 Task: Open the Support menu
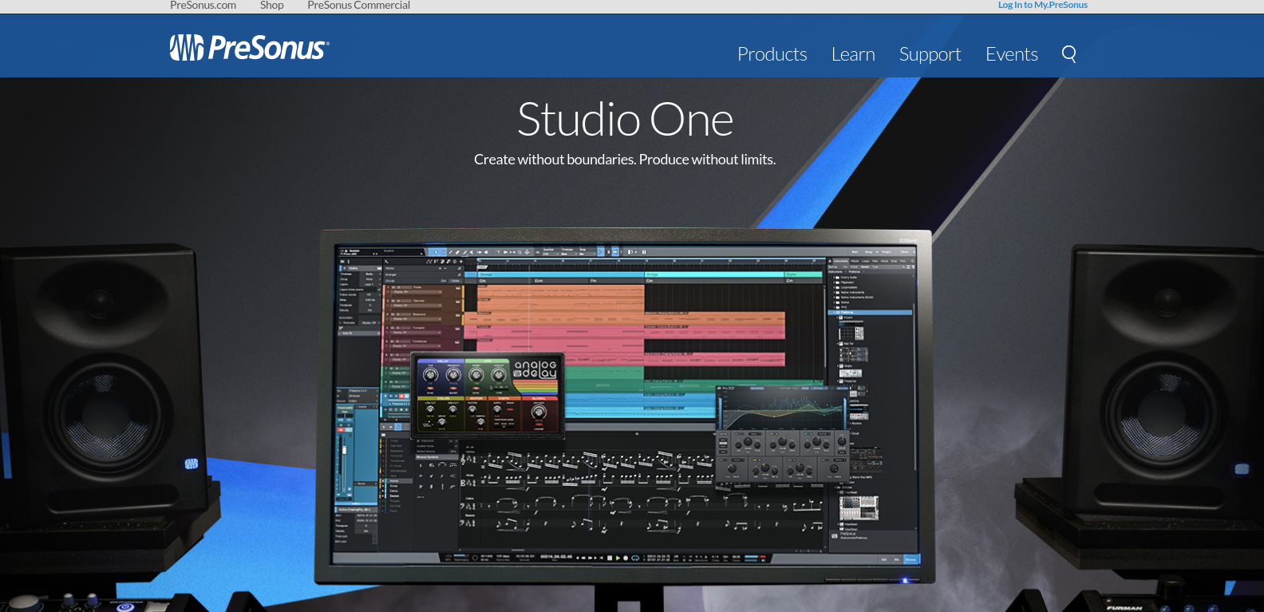(930, 54)
